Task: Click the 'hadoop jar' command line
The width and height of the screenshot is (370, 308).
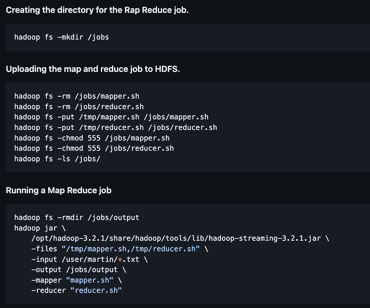Action: [x=40, y=228]
